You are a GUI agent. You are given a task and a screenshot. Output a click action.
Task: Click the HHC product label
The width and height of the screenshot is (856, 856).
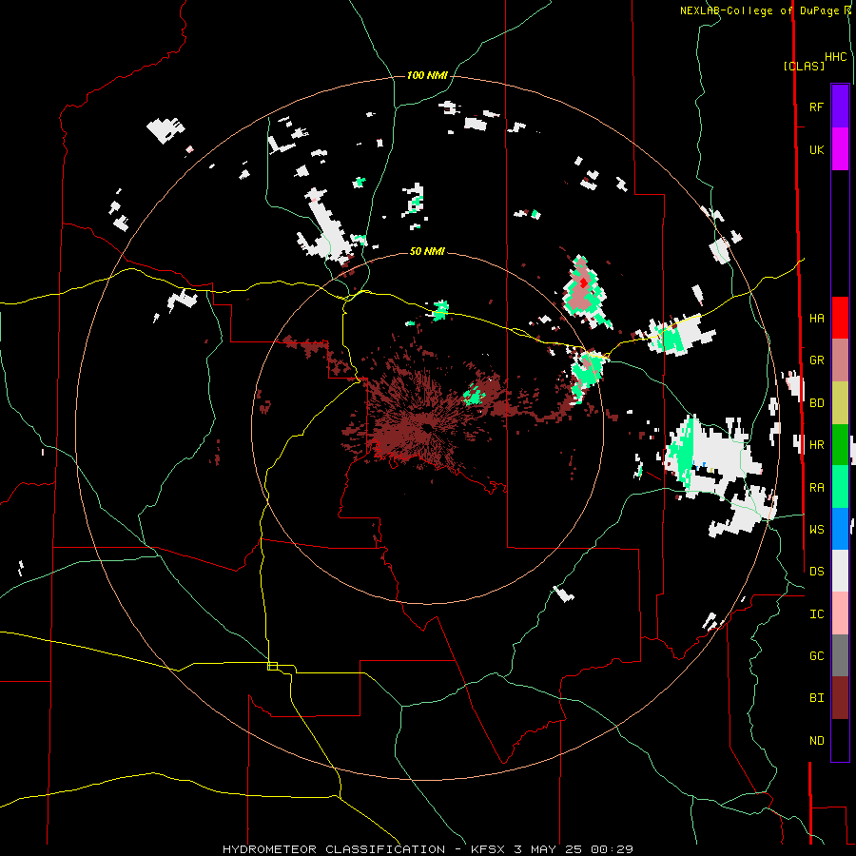pyautogui.click(x=835, y=57)
